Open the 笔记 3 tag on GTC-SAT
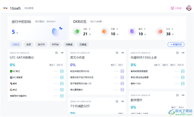Image resolution: width=194 pixels, height=117 pixels. pyautogui.click(x=52, y=65)
